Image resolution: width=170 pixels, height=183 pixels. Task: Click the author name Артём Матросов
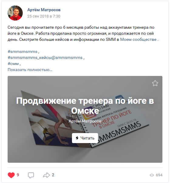pyautogui.click(x=44, y=10)
